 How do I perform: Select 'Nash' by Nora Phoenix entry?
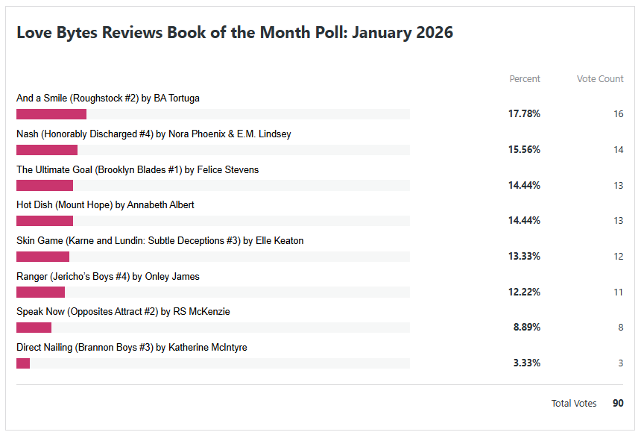point(154,134)
